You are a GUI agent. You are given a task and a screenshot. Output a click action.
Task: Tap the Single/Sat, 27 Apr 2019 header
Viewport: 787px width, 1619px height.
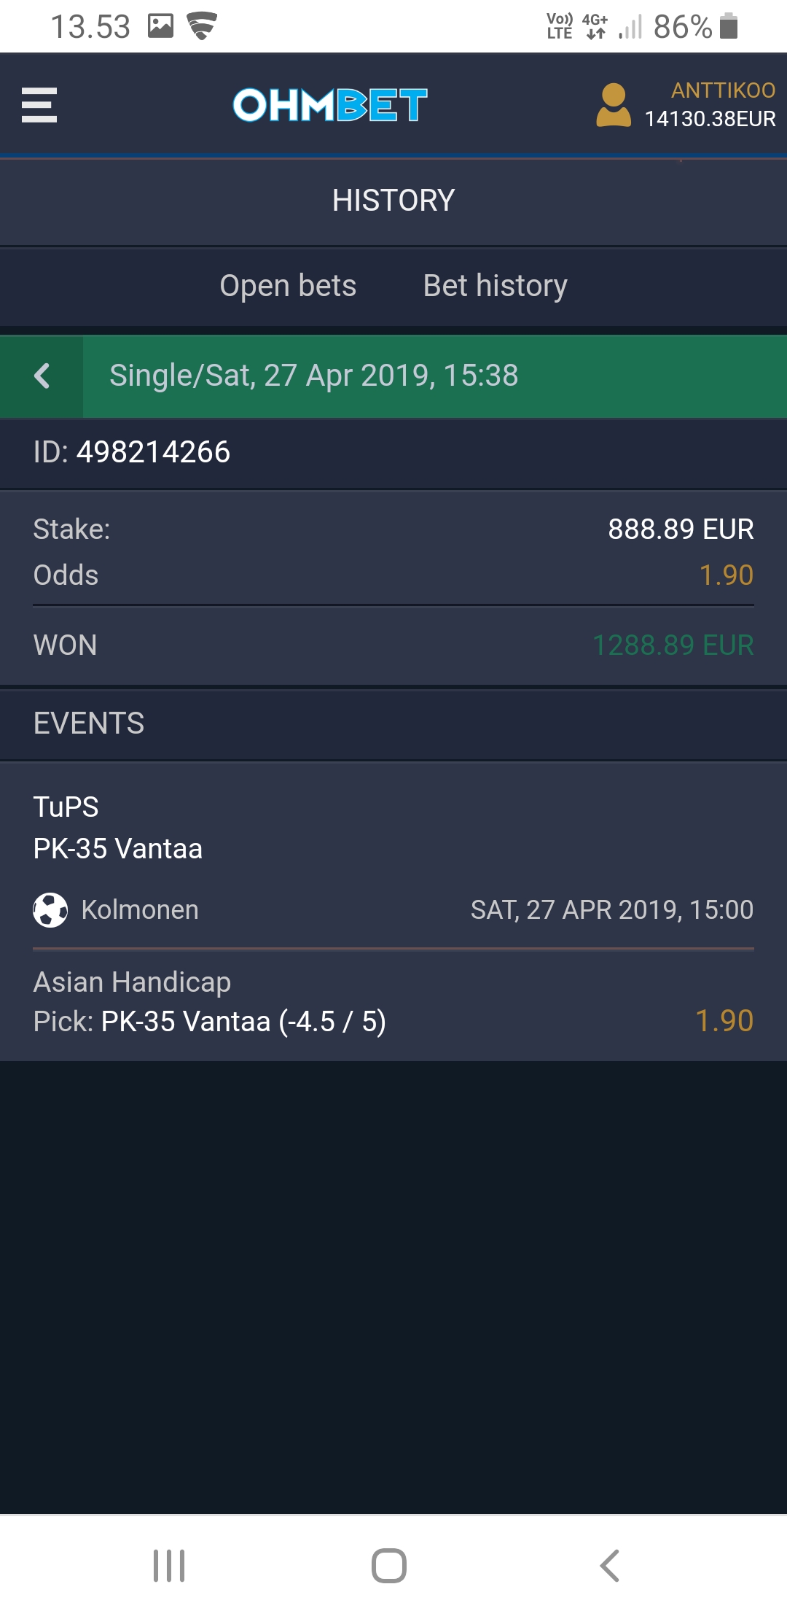(313, 376)
